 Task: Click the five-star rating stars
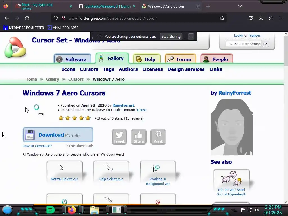[74, 118]
